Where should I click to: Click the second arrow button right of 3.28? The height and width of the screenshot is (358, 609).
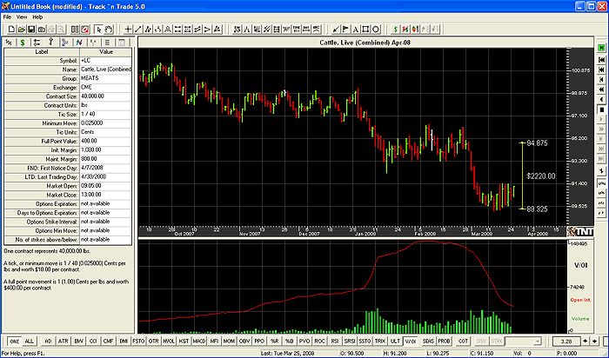595,341
